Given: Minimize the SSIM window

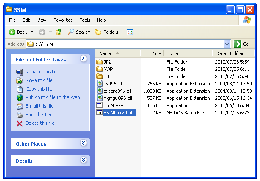Looking at the screenshot, I should [230, 10].
